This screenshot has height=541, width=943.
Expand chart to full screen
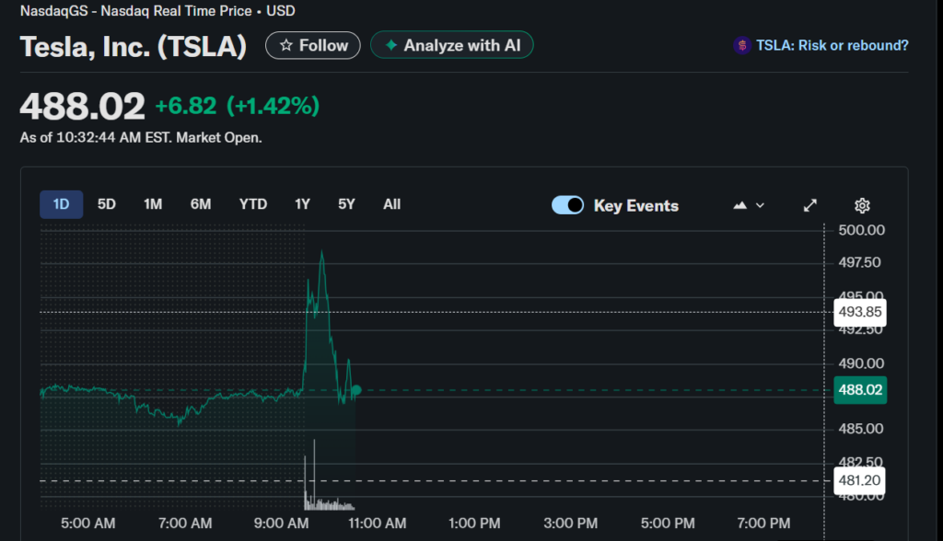pos(810,205)
